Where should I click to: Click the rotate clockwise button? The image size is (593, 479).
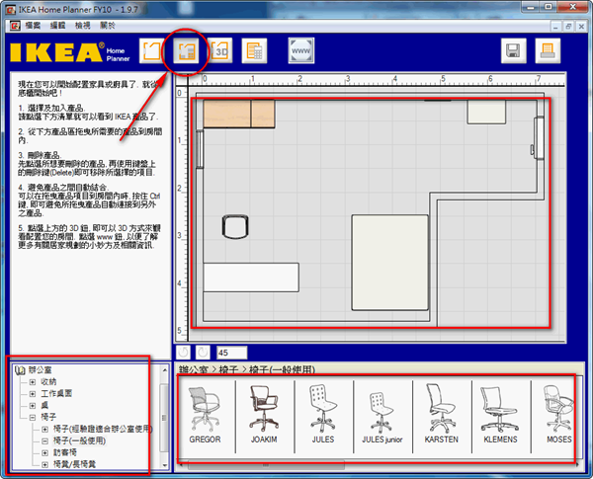203,353
